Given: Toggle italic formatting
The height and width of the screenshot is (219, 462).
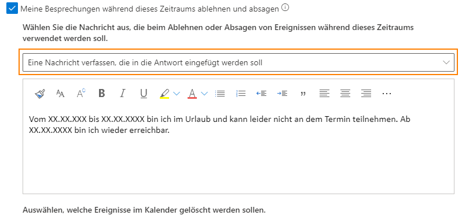Looking at the screenshot, I should pos(123,94).
